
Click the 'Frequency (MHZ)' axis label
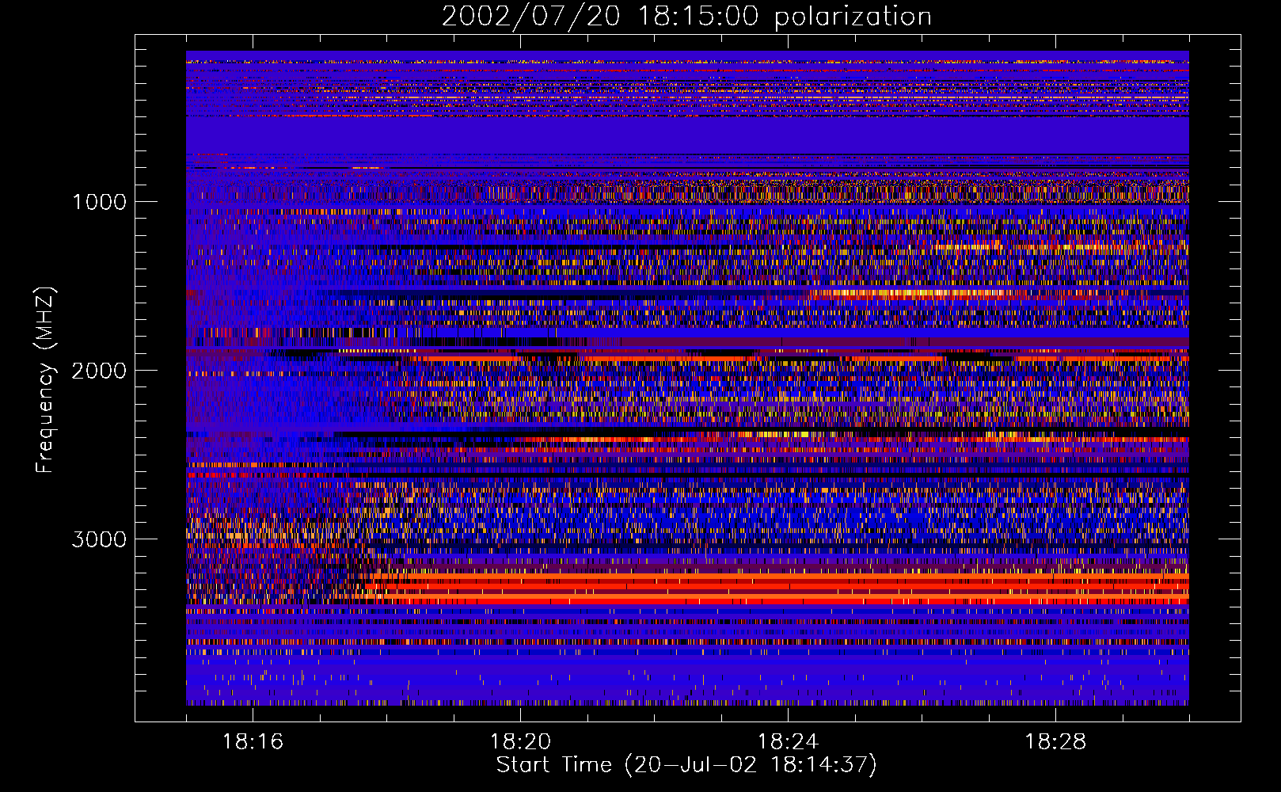45,381
